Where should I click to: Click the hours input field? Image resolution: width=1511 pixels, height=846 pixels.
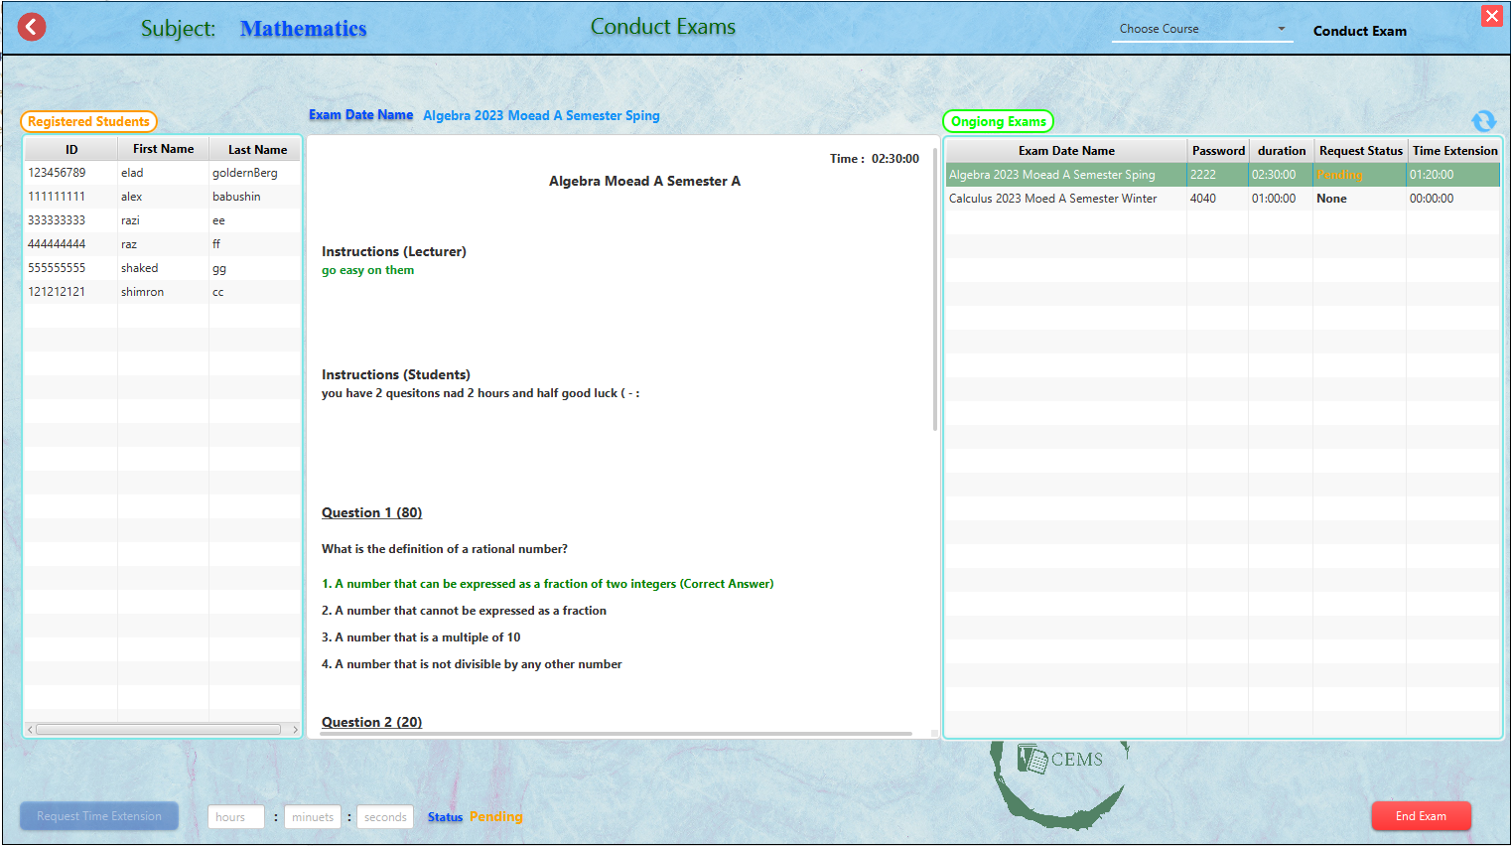[235, 816]
